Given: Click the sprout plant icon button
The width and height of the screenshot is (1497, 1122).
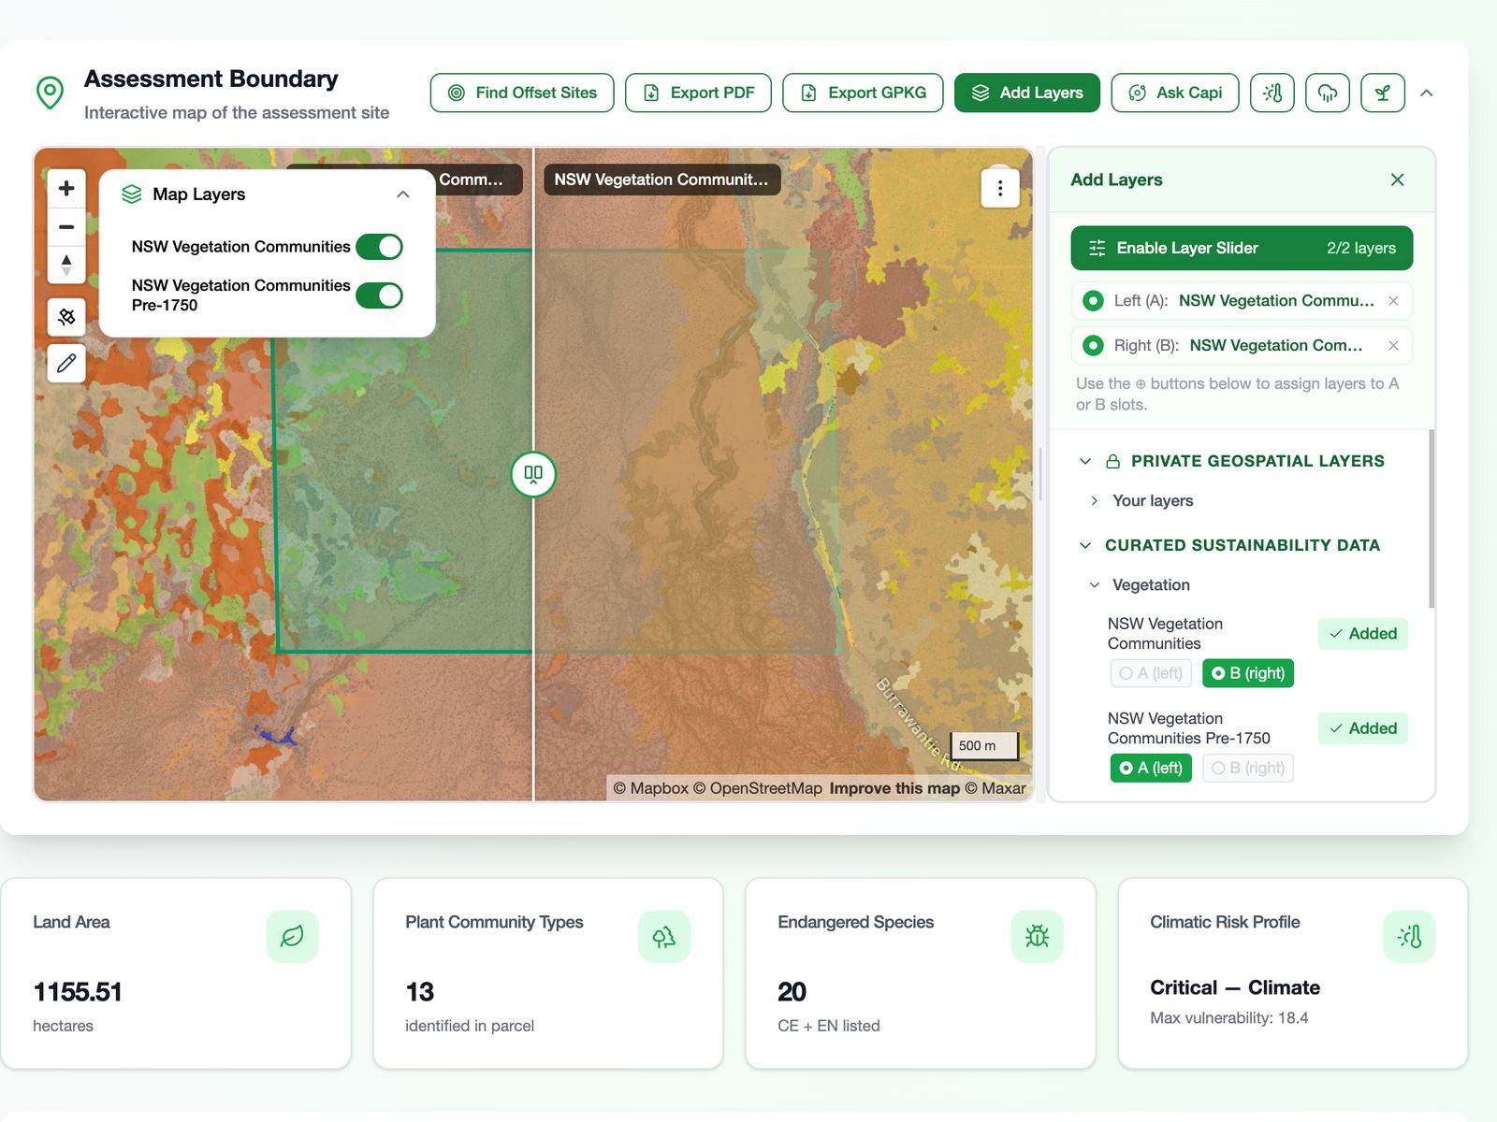Looking at the screenshot, I should 1383,93.
